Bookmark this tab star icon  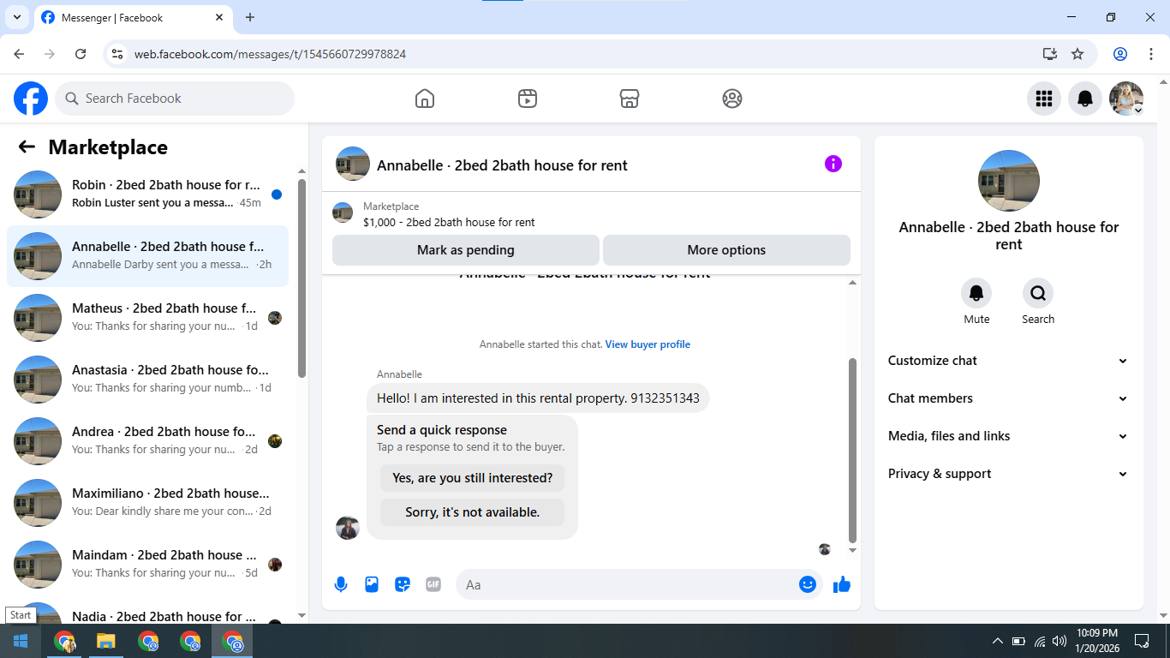click(1077, 54)
